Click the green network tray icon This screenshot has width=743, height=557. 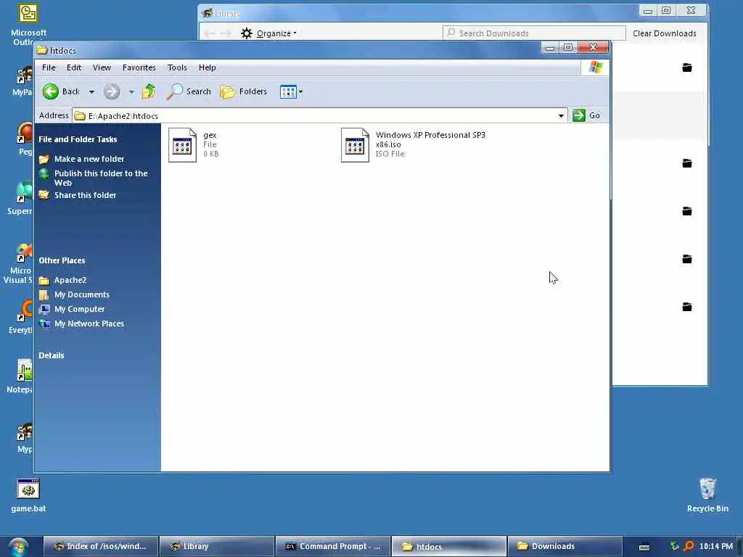[675, 546]
